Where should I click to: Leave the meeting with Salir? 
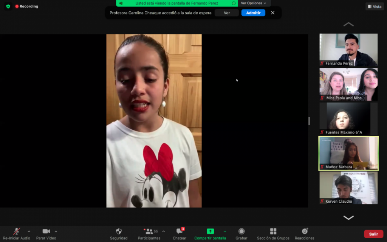[373, 234]
